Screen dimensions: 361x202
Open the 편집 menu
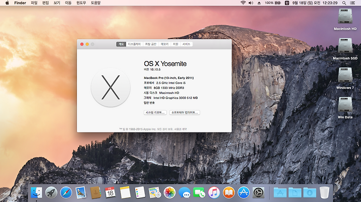tap(45, 3)
